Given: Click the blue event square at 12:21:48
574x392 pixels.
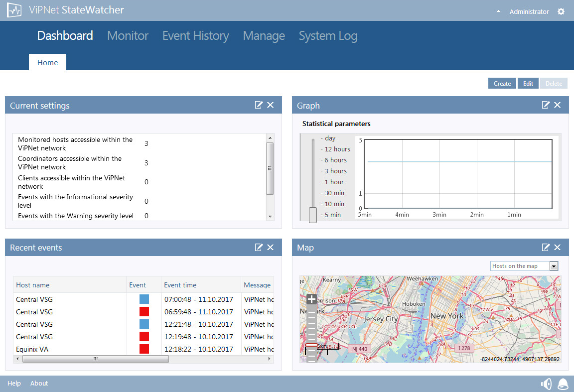Looking at the screenshot, I should coord(144,324).
